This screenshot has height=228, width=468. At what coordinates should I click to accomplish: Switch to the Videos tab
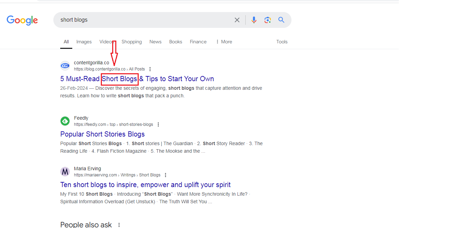[106, 42]
